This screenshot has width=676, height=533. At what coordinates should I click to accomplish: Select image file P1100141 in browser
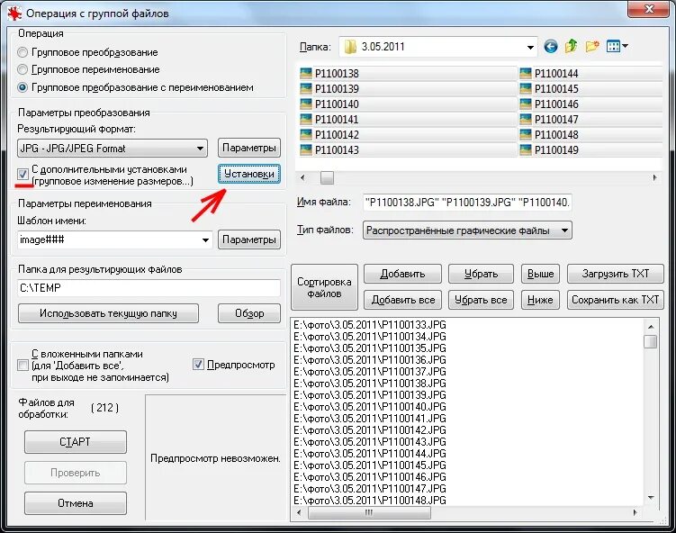329,120
